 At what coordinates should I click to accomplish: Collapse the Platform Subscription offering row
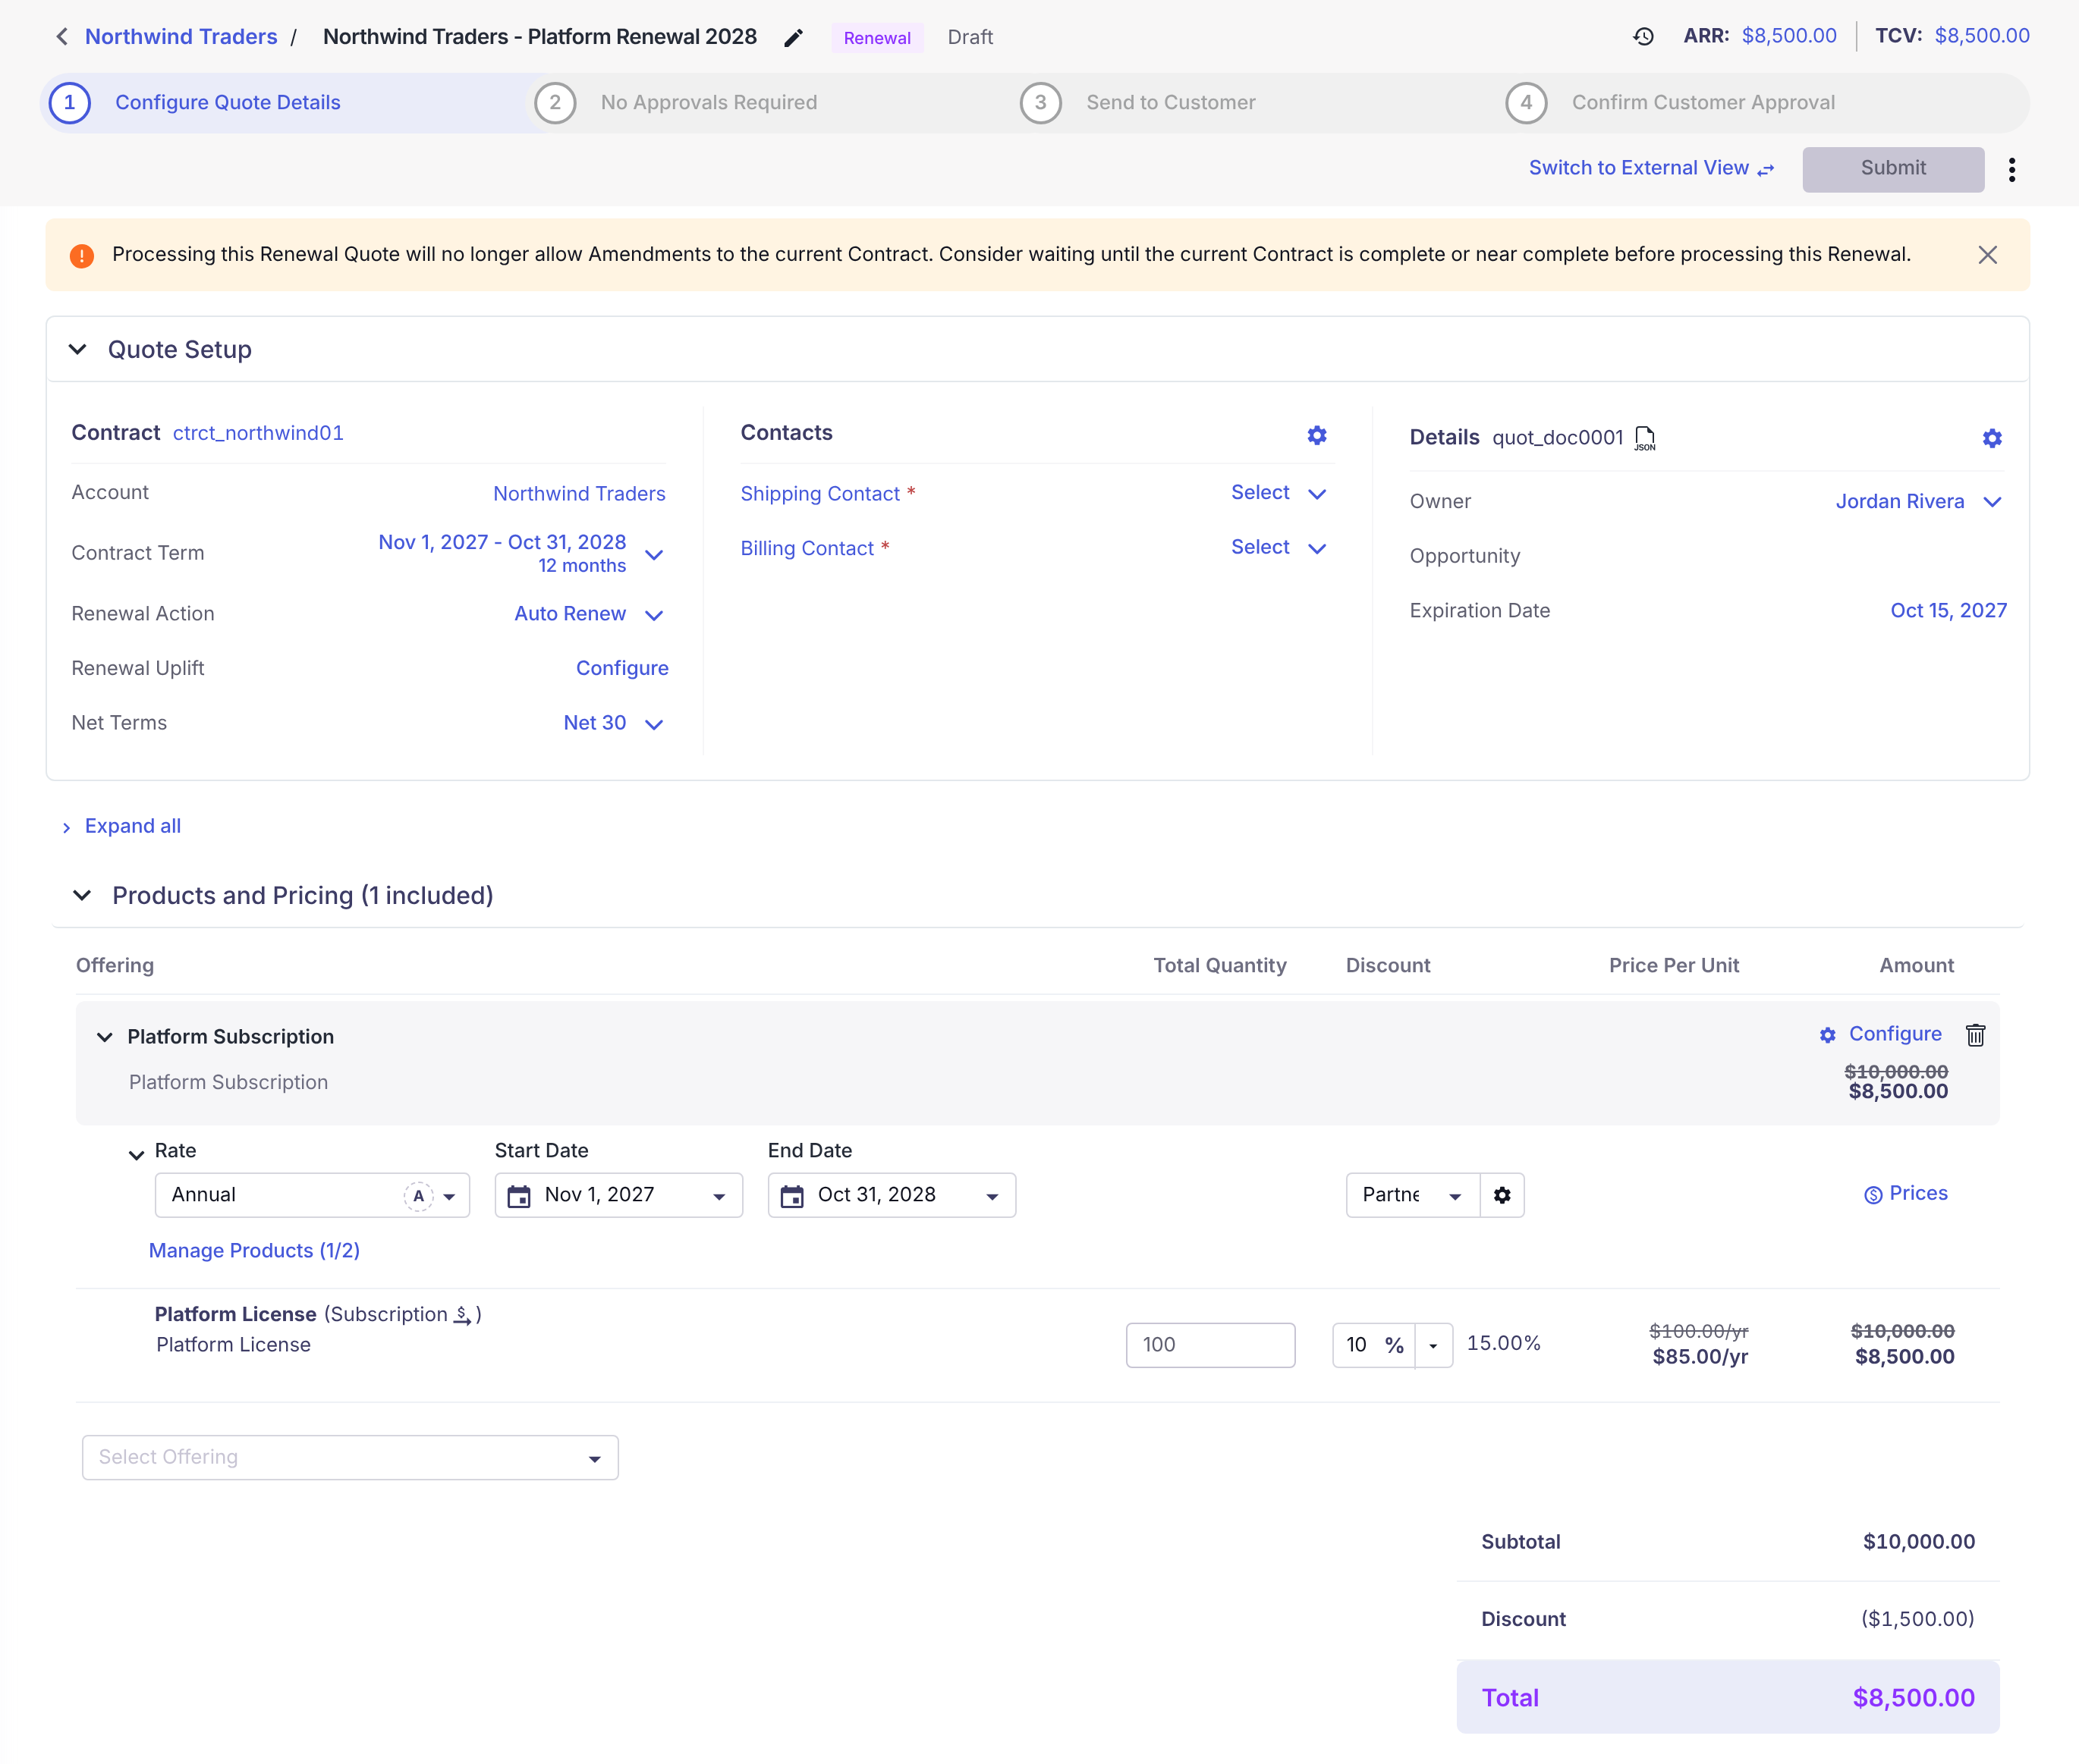104,1037
